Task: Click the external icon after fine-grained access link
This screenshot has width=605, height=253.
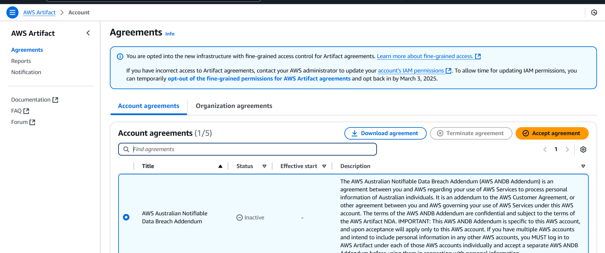Action: 478,57
